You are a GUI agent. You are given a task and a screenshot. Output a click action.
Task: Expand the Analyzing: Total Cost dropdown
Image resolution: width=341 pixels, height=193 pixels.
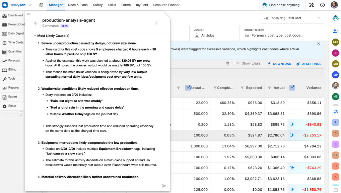click(x=292, y=18)
